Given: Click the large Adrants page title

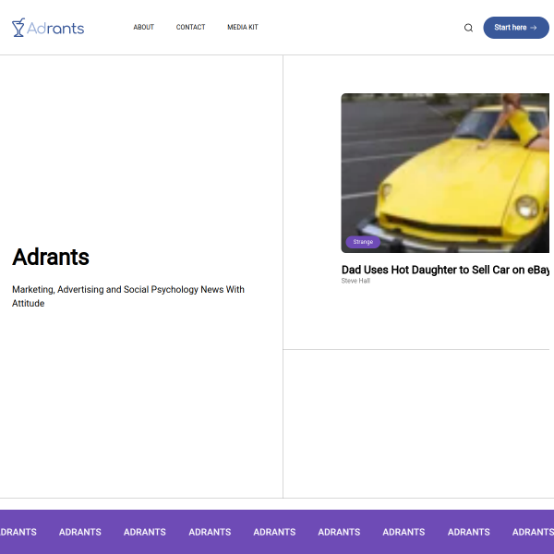Looking at the screenshot, I should [51, 257].
